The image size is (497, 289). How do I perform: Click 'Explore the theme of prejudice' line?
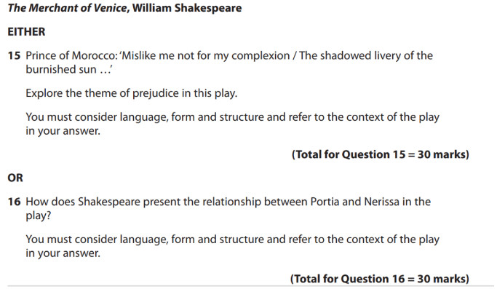pos(132,93)
